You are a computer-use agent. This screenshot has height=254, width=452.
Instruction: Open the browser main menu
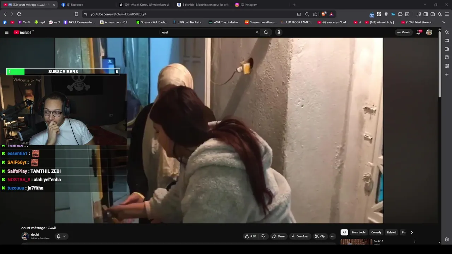tap(447, 14)
